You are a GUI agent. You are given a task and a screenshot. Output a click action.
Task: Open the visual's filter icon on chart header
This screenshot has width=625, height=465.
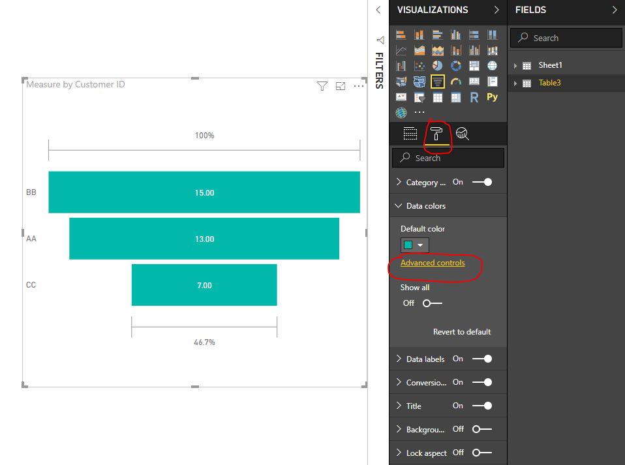click(x=322, y=86)
